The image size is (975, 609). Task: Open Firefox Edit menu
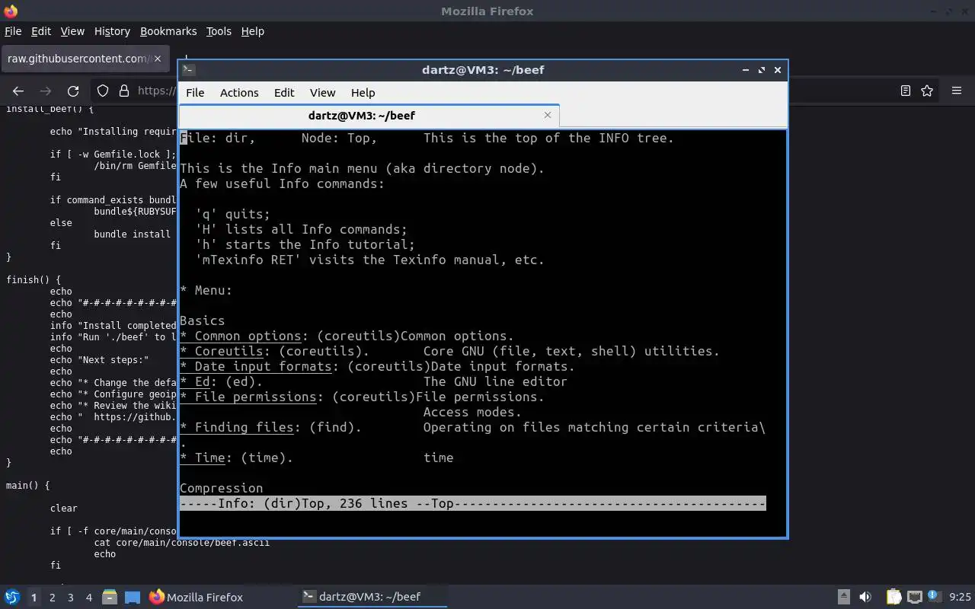41,31
